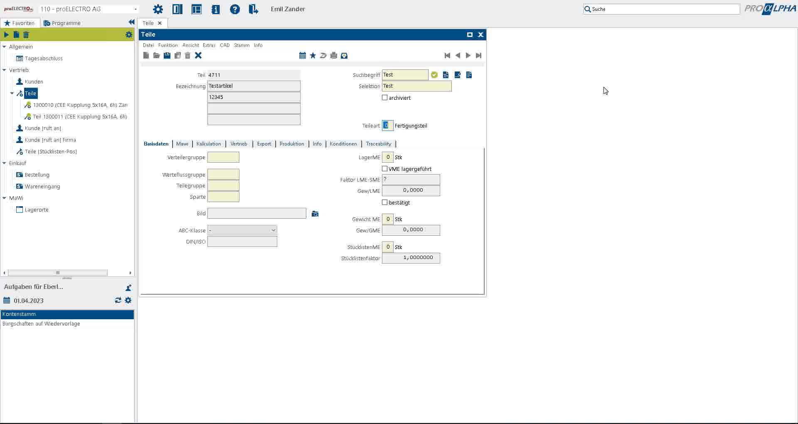Click the green checkmark next to Suchbegriff
Viewport: 798px width, 424px height.
434,75
